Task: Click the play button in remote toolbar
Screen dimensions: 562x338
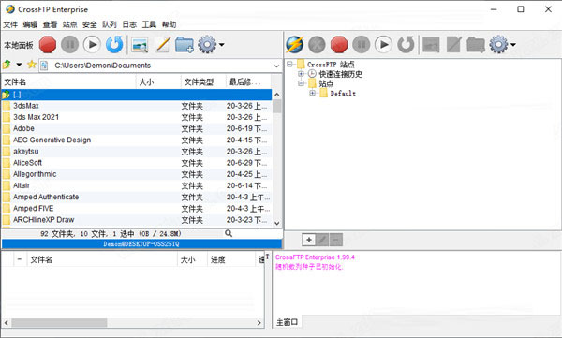Action: pos(383,45)
